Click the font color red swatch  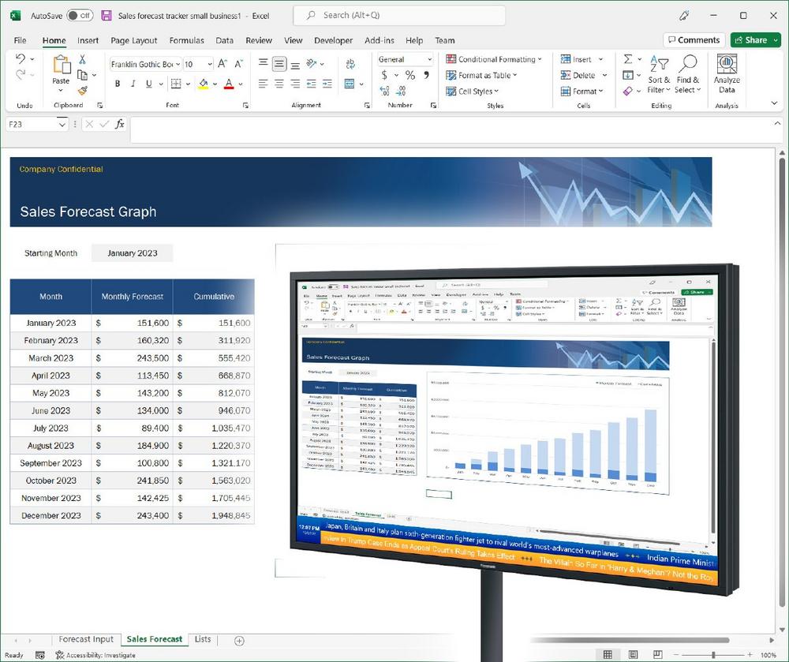click(x=228, y=84)
